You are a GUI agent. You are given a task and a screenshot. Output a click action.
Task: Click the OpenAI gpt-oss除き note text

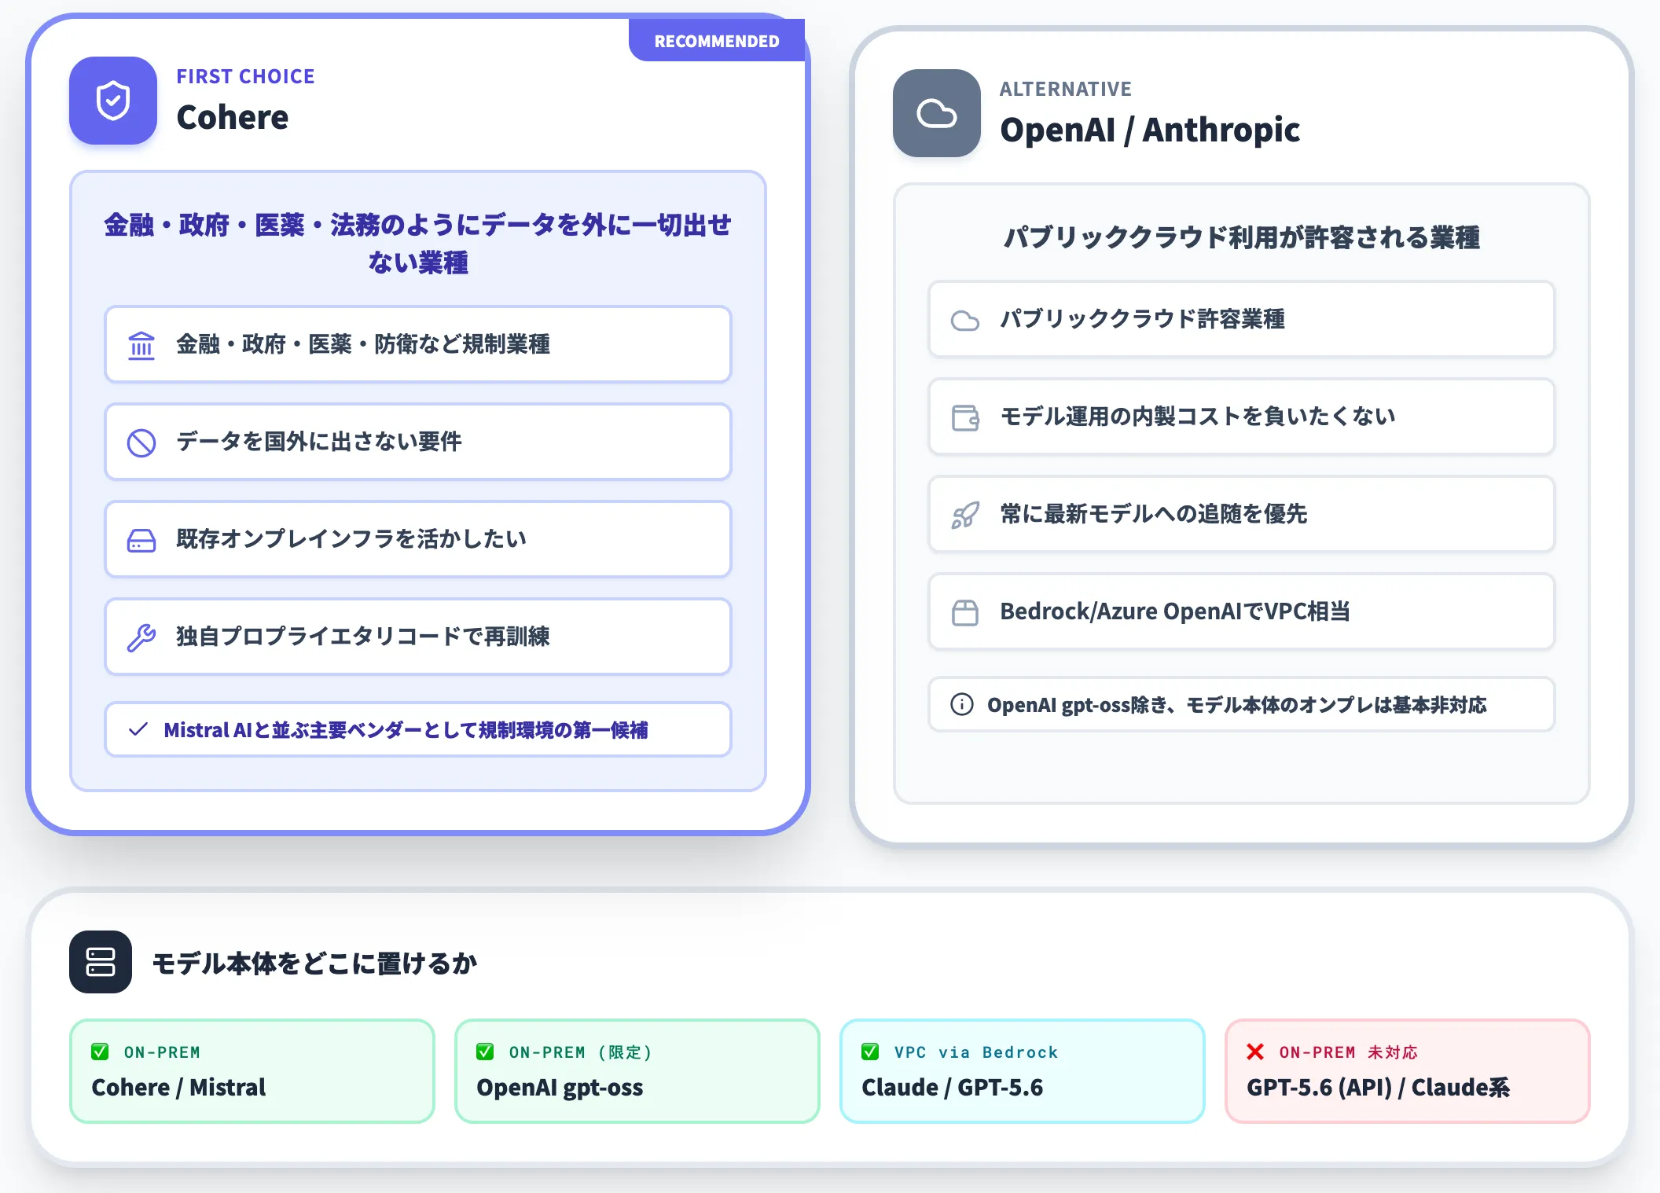pos(1237,705)
